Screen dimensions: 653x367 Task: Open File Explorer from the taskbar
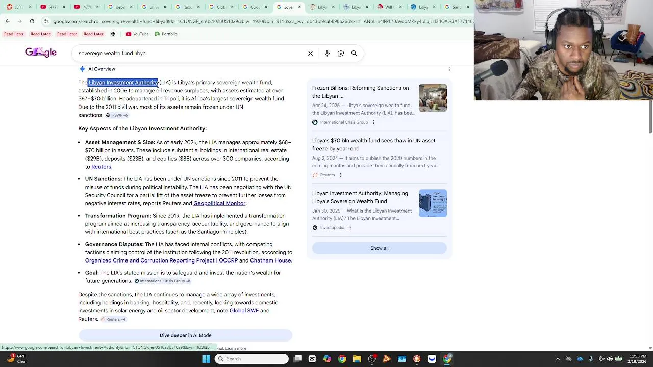[357, 359]
